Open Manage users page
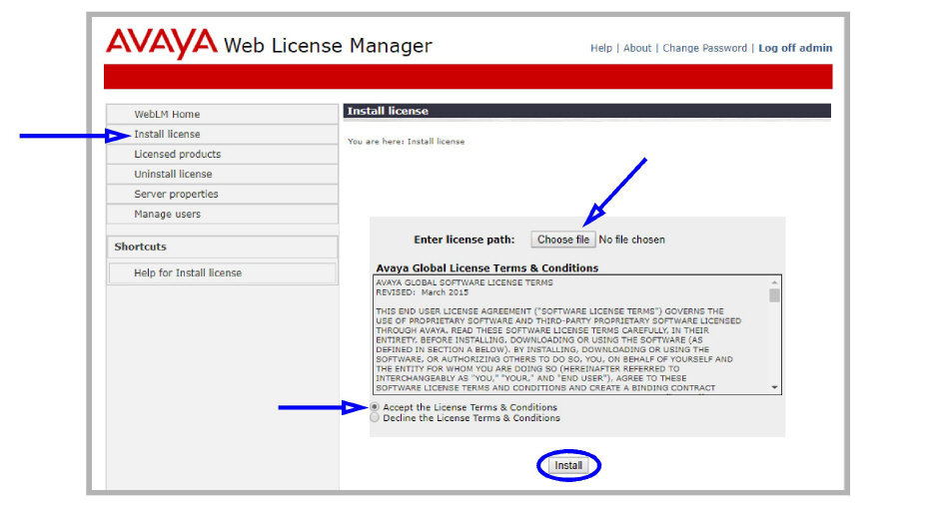This screenshot has width=936, height=507. point(222,215)
